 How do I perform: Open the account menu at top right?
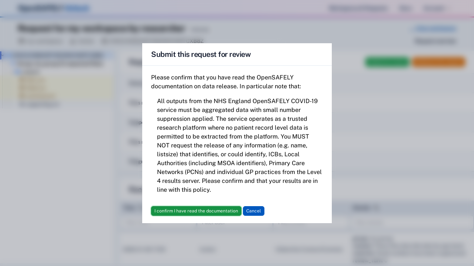point(434,8)
